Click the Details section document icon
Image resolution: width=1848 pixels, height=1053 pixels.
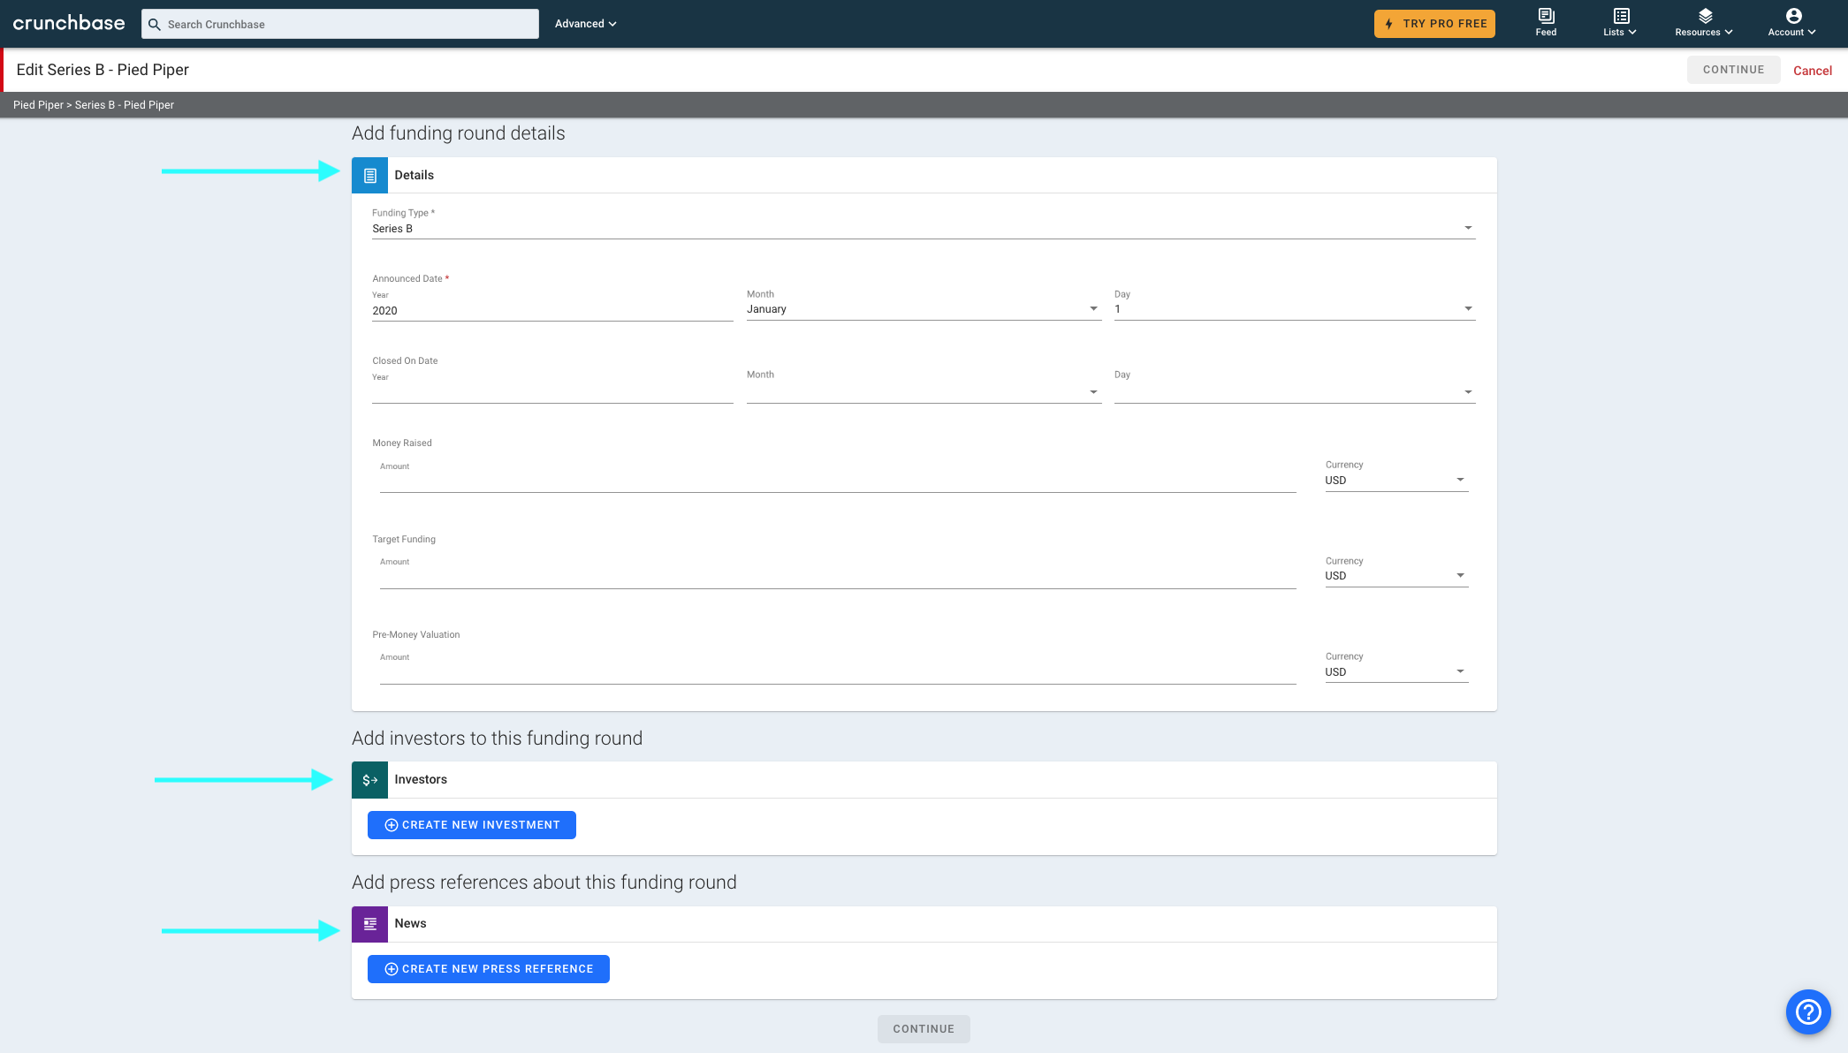pos(369,175)
